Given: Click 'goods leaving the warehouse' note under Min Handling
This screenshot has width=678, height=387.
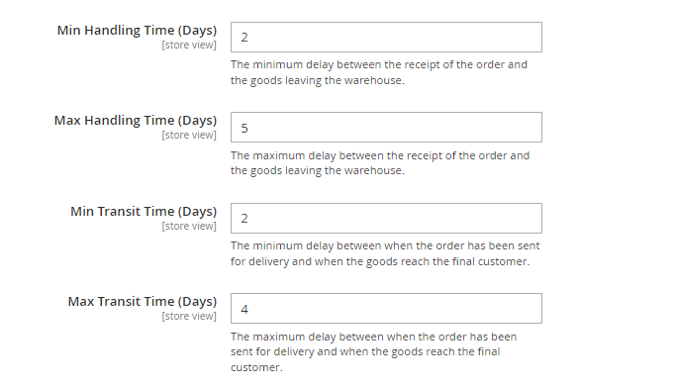Looking at the screenshot, I should (x=318, y=81).
